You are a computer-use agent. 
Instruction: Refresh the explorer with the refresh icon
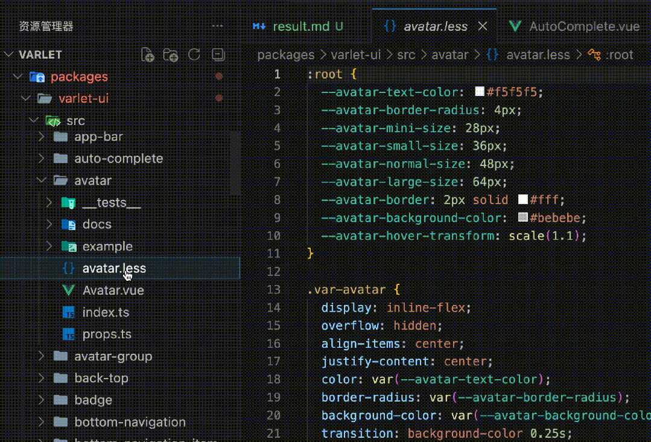194,54
